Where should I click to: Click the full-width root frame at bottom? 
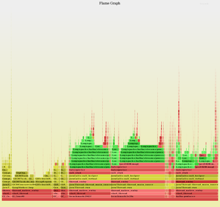(x=110, y=199)
